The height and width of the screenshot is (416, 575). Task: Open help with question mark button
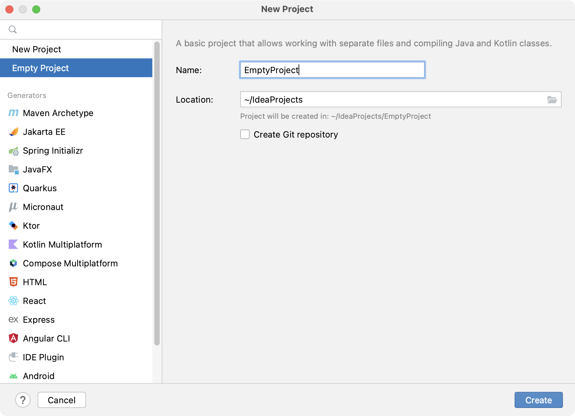(23, 400)
